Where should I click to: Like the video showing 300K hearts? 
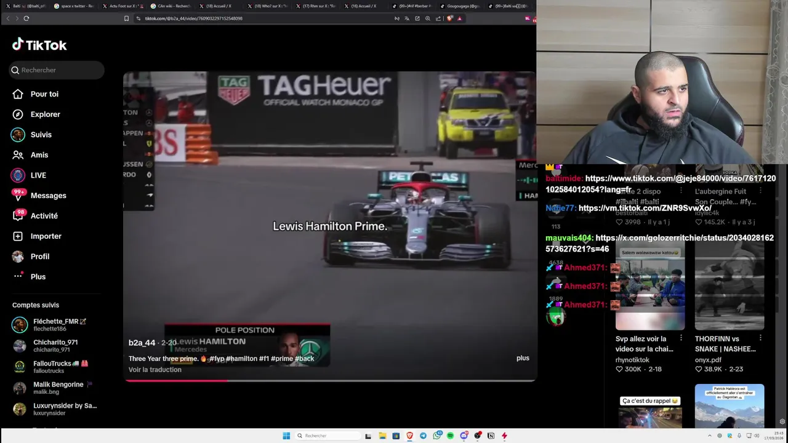(x=619, y=369)
